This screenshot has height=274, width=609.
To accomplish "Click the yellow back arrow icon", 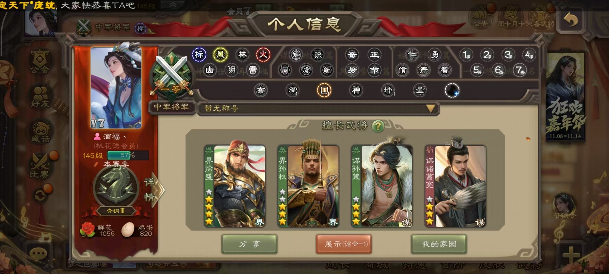I will click(571, 20).
